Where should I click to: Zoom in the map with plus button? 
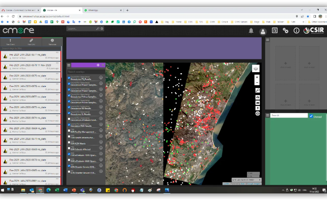tap(257, 77)
